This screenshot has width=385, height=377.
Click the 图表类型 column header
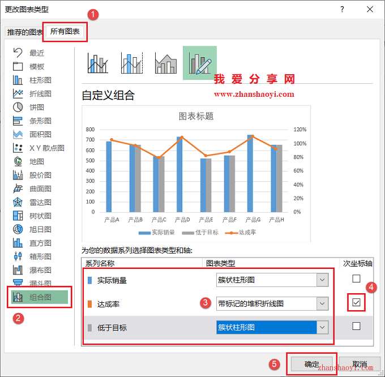220,263
